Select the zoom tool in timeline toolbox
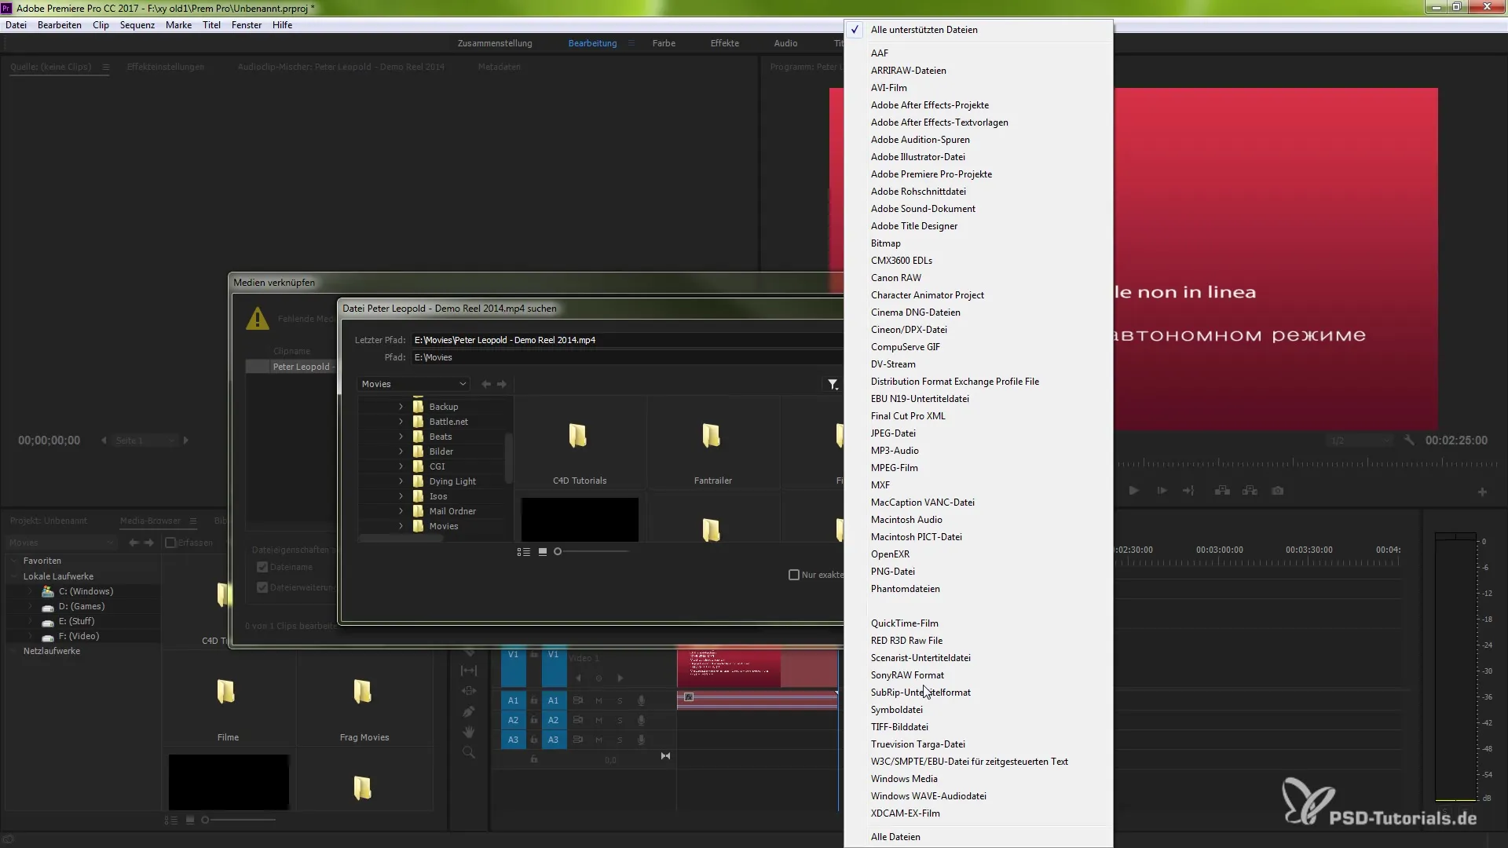Viewport: 1508px width, 848px height. [469, 752]
